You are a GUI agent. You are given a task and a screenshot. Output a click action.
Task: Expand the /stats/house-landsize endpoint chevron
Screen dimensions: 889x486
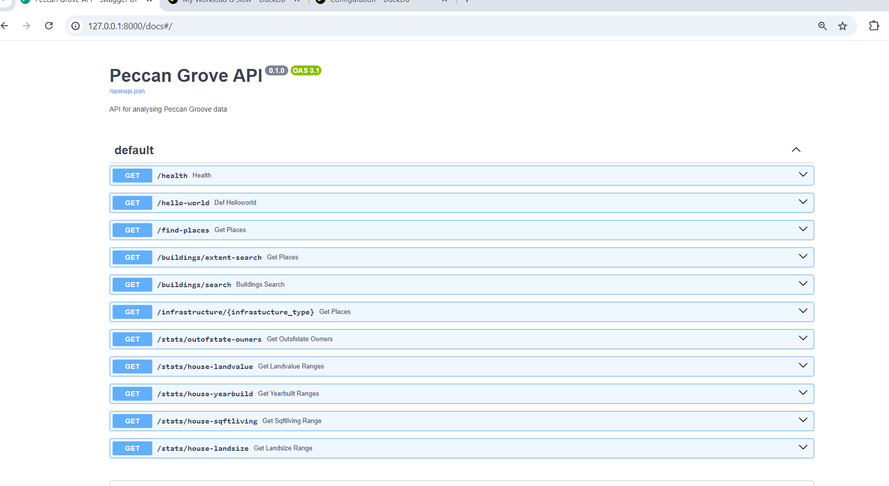point(803,447)
